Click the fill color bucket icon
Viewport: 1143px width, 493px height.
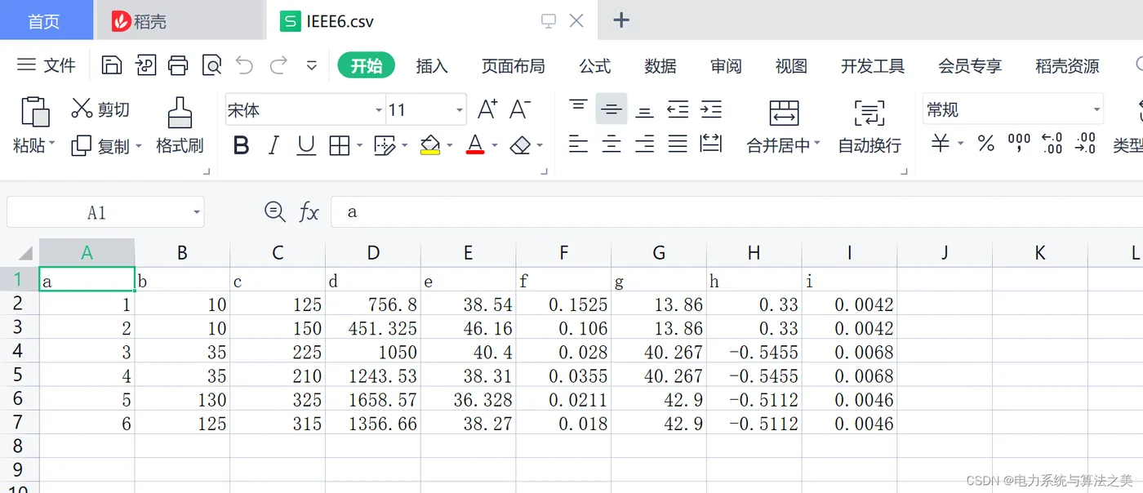(x=430, y=146)
